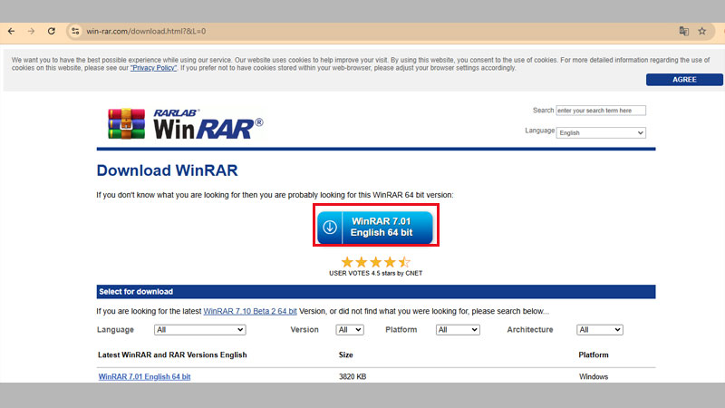Image resolution: width=725 pixels, height=408 pixels.
Task: Focus the site search field
Action: point(601,111)
